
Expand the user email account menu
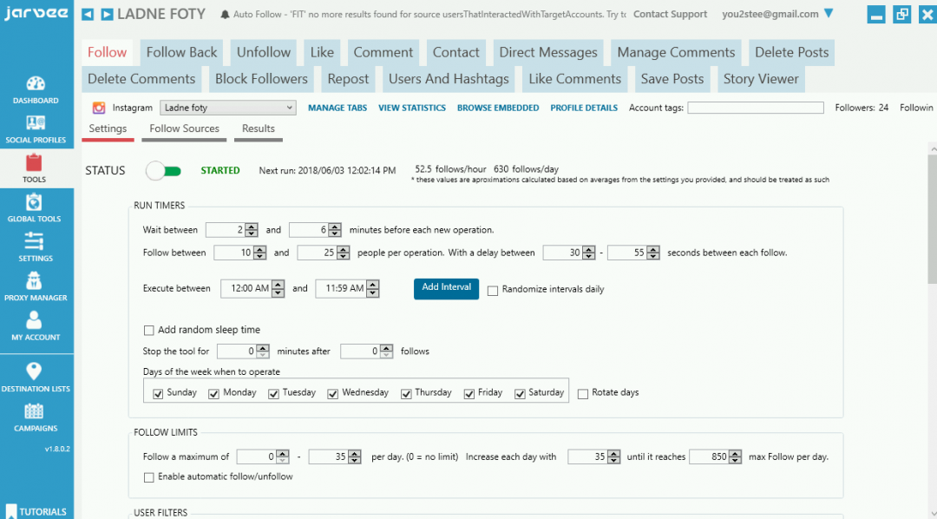click(828, 14)
